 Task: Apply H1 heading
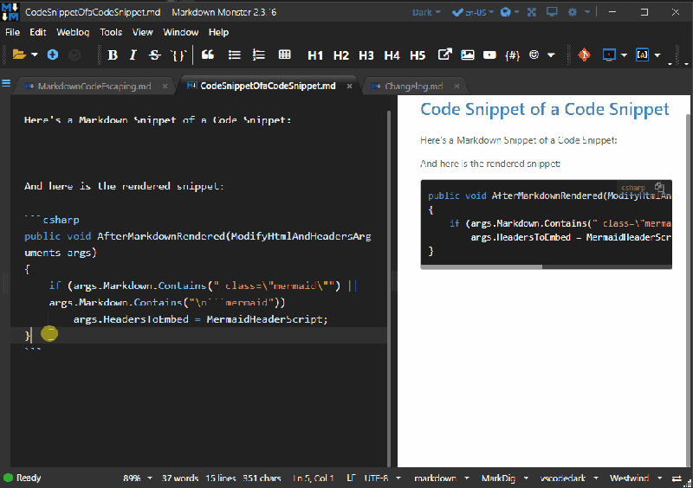(x=315, y=55)
